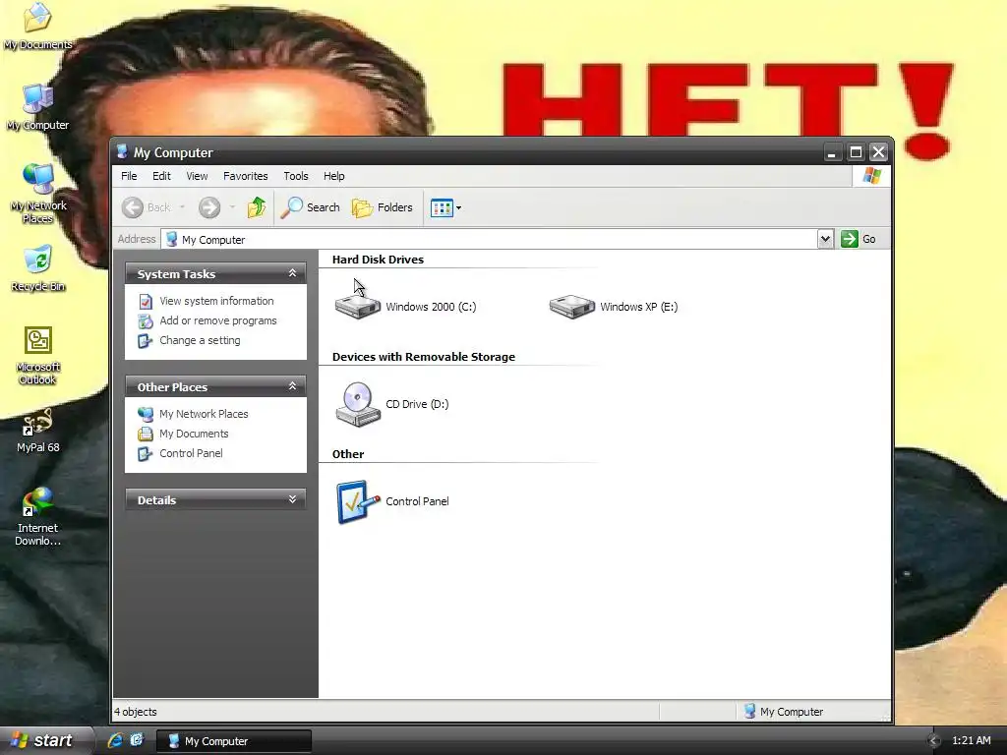Click Change a setting link
This screenshot has height=755, width=1007.
click(200, 340)
